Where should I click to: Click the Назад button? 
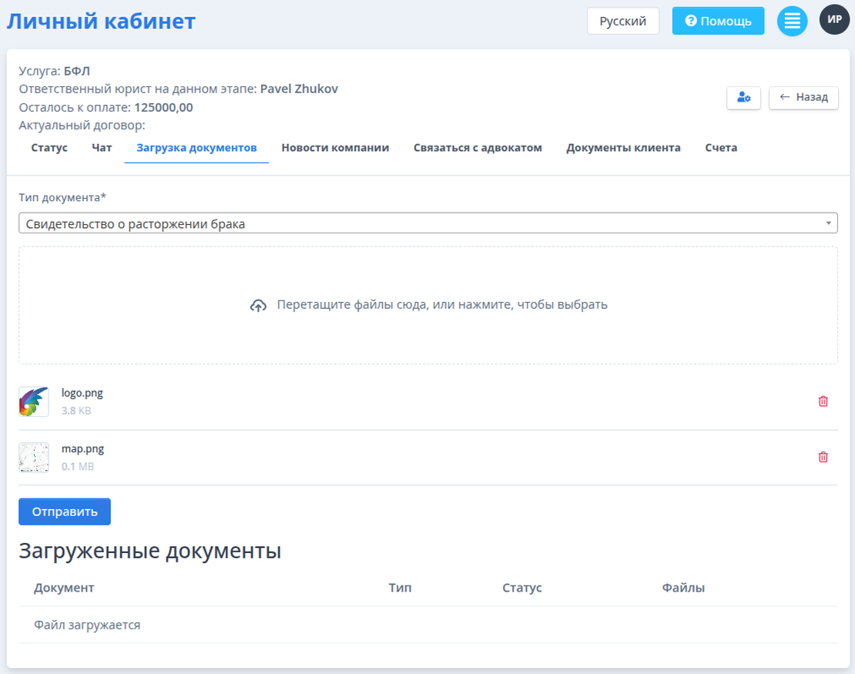click(x=803, y=98)
